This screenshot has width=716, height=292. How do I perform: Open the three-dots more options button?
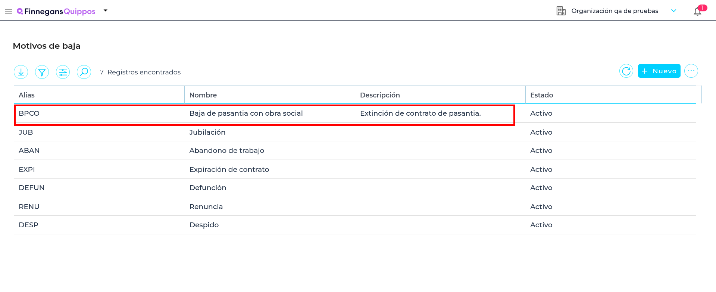tap(691, 71)
